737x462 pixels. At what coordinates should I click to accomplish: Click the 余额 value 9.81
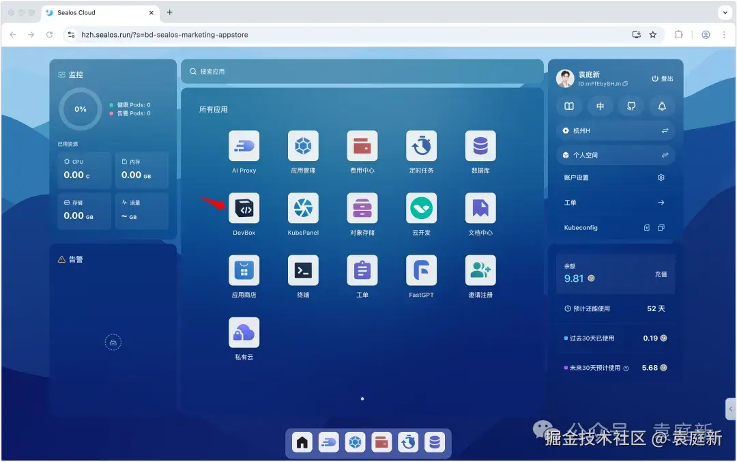(x=574, y=278)
